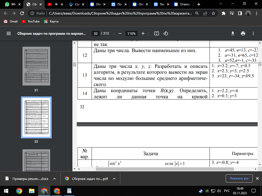Open the media control playlist icon
The image size is (262, 196).
tap(232, 13)
